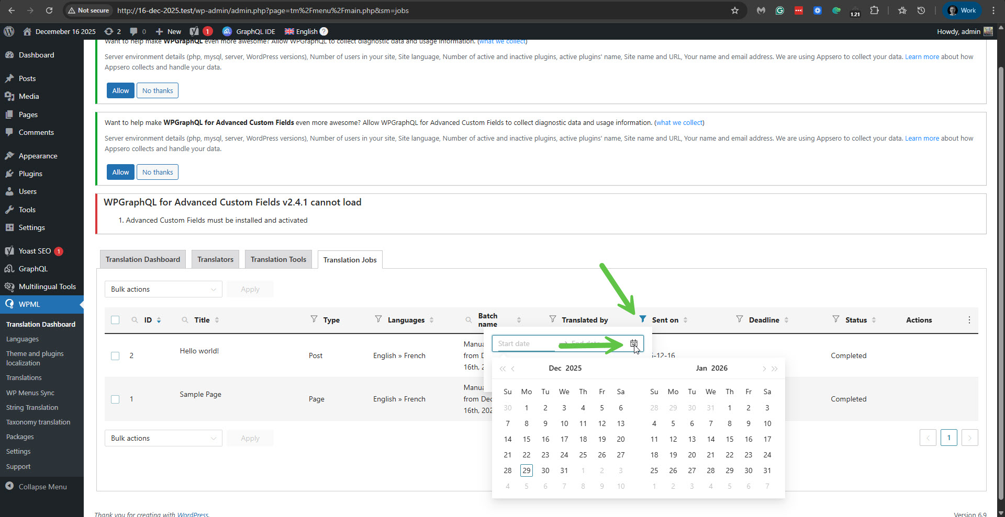Open the top Bulk actions dropdown

click(163, 289)
